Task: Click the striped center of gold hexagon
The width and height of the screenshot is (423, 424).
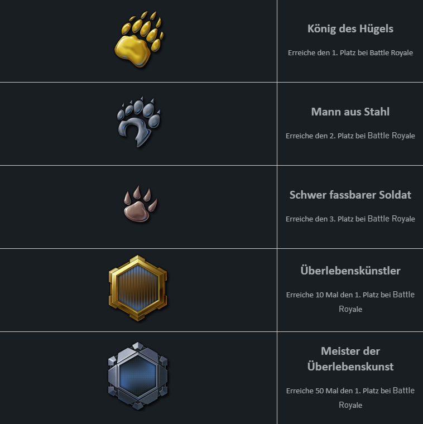Action: click(x=138, y=288)
